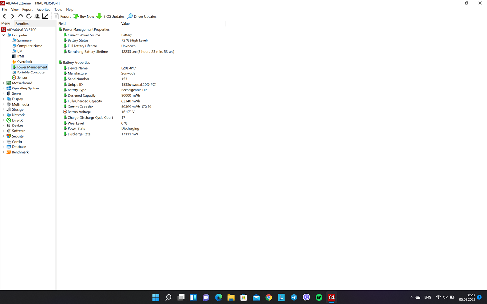The image size is (487, 304).
Task: Select Sensor in the tree
Action: click(22, 77)
